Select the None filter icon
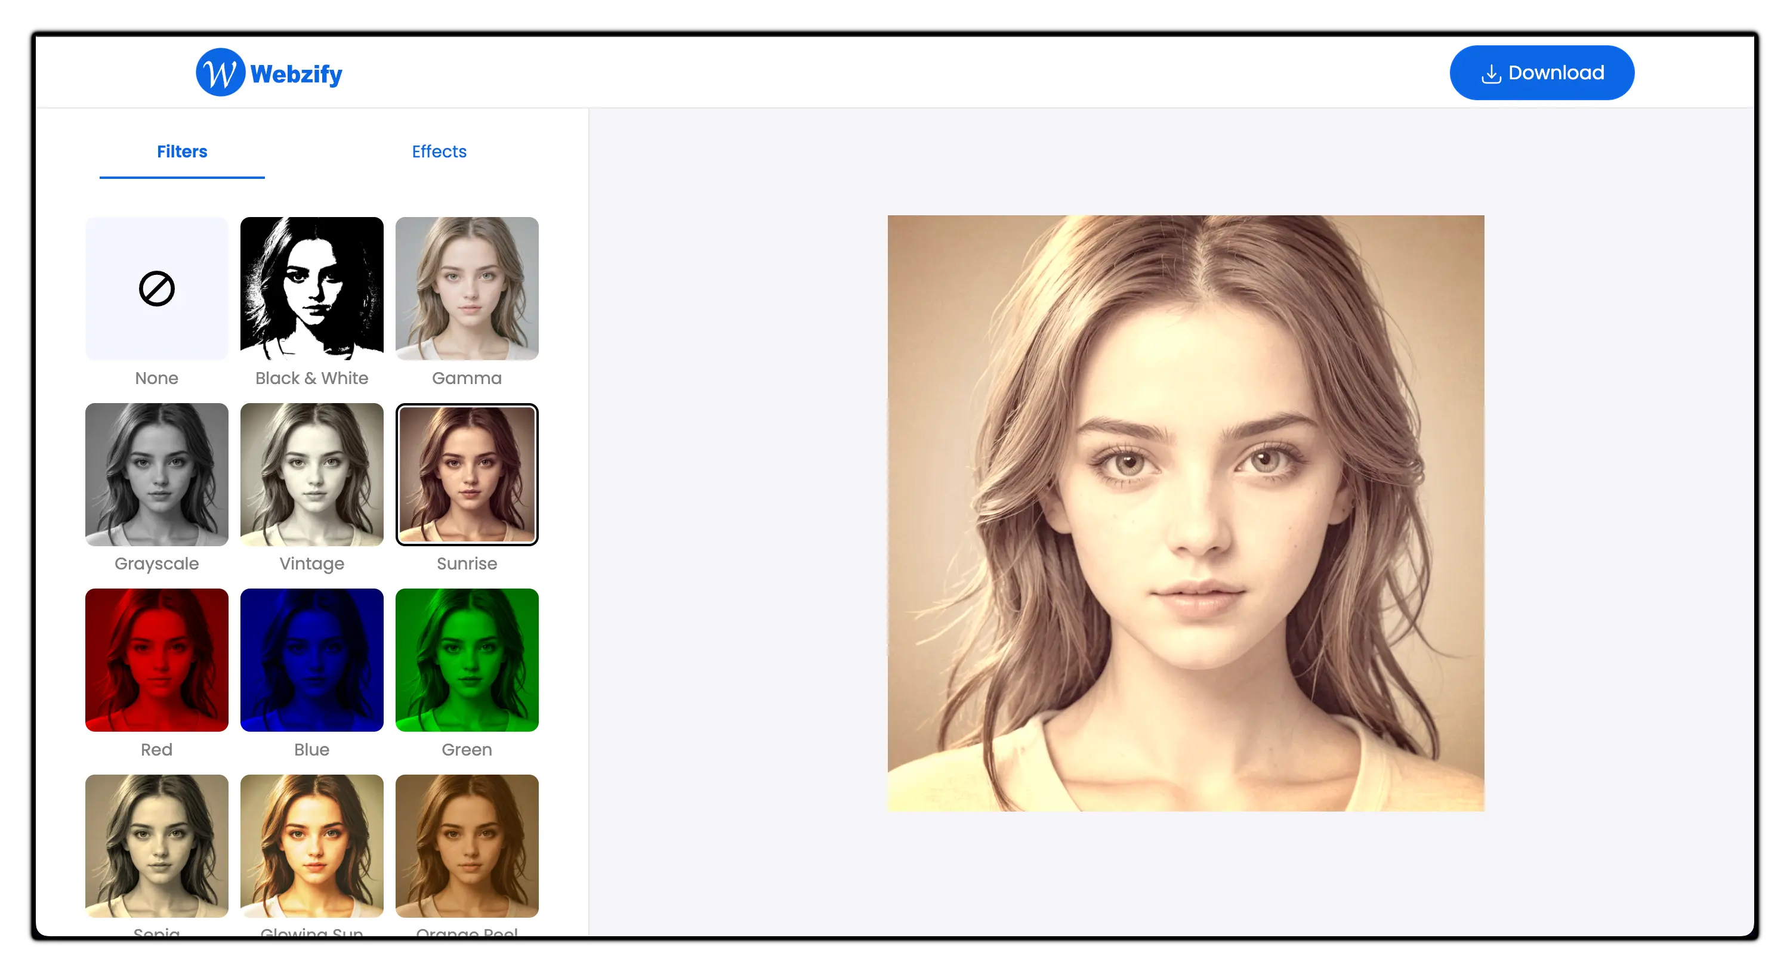Image resolution: width=1790 pixels, height=972 pixels. coord(156,289)
